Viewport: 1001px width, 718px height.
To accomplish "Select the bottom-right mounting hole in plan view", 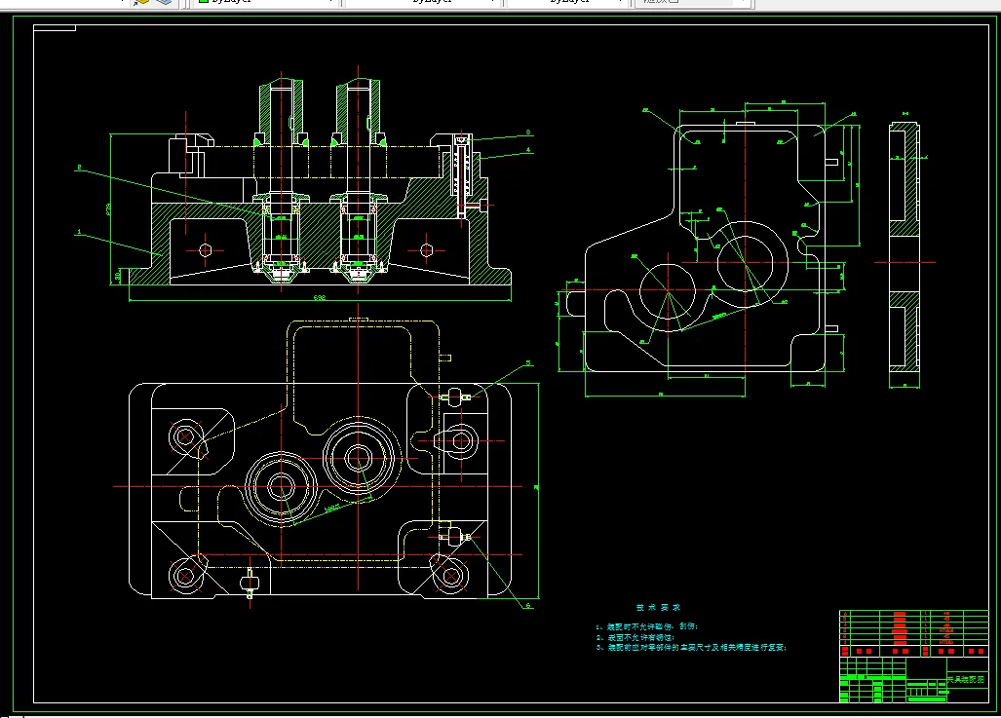I will point(451,576).
